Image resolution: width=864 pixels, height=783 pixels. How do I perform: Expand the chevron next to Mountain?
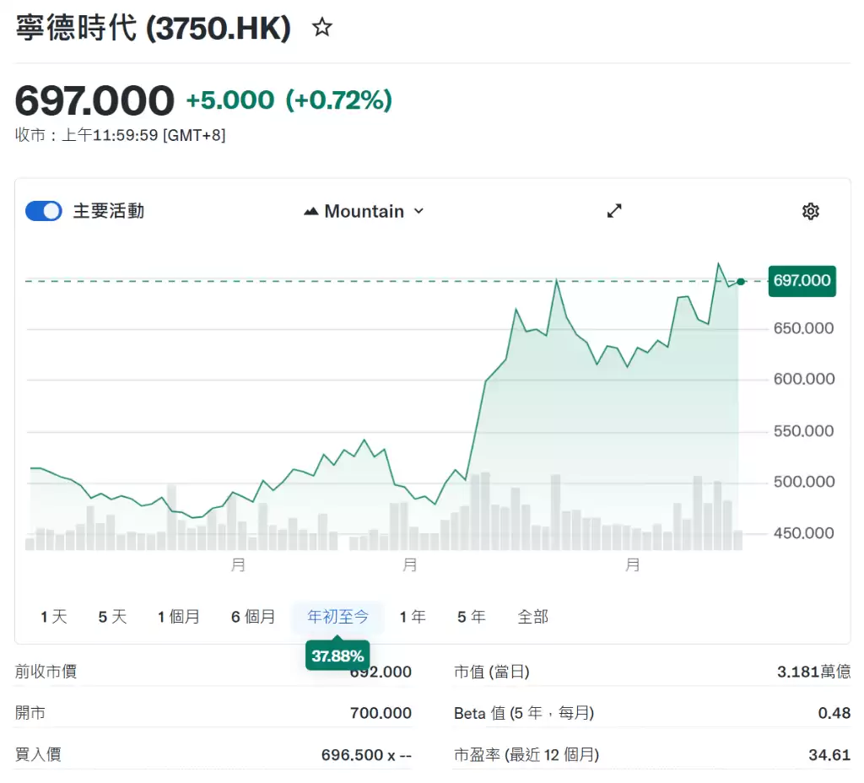click(418, 211)
